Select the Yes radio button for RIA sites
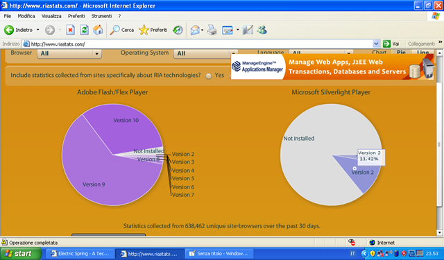This screenshot has width=444, height=260. [208, 76]
